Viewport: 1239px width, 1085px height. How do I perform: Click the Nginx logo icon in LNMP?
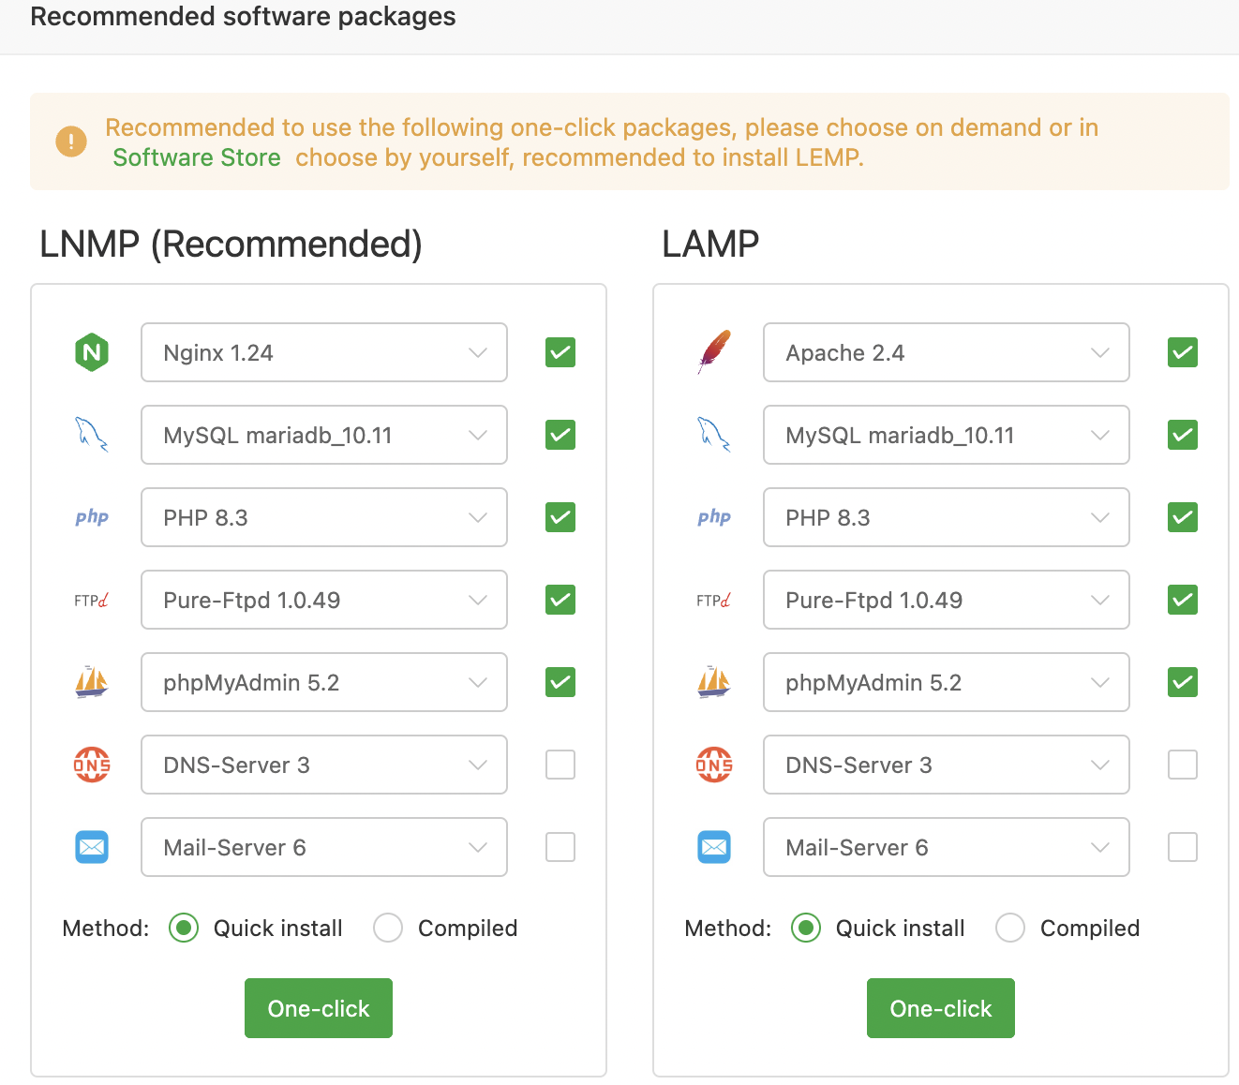pyautogui.click(x=92, y=352)
